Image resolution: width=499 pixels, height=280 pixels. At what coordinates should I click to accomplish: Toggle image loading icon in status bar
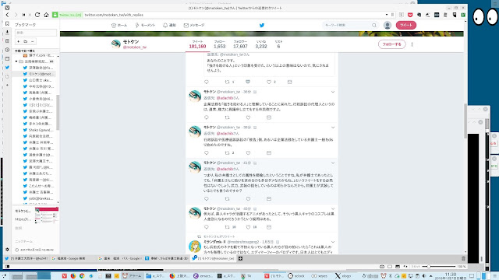coord(398,267)
